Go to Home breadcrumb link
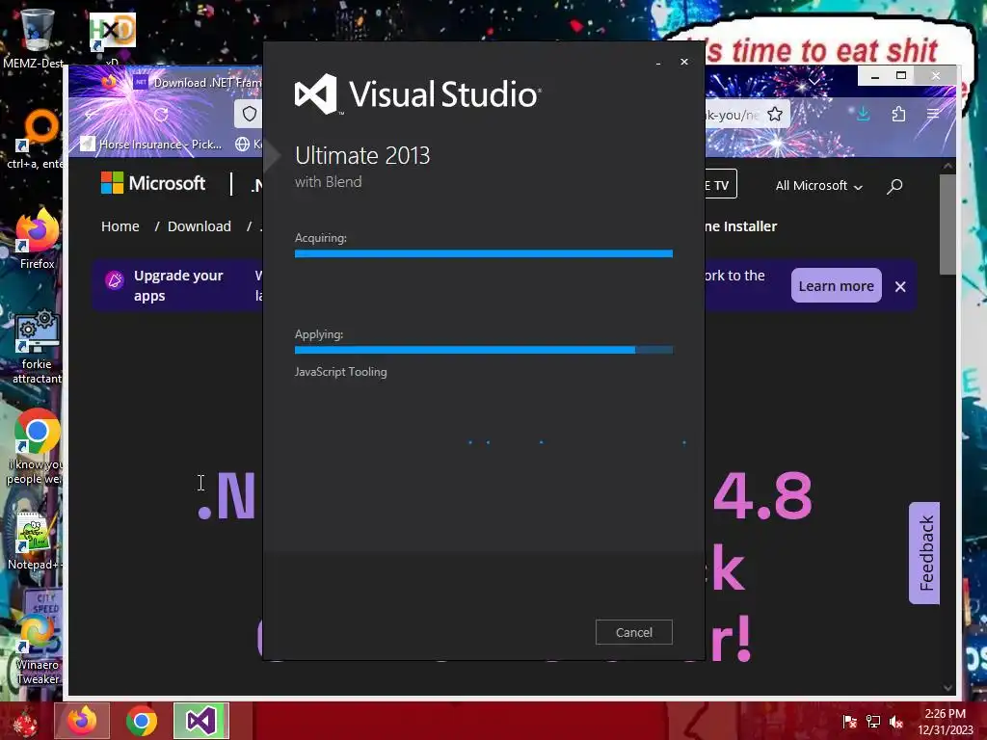 tap(120, 225)
